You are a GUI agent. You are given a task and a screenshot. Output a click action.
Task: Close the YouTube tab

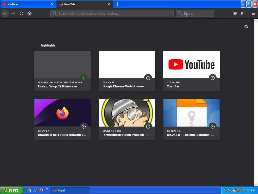point(52,4)
